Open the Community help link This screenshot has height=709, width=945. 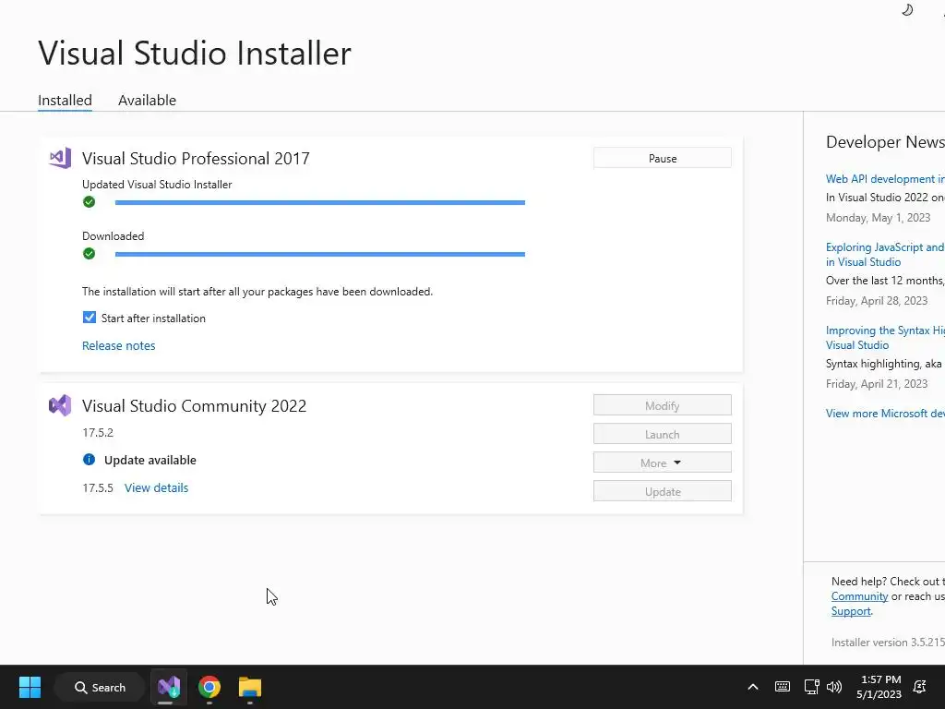point(859,596)
